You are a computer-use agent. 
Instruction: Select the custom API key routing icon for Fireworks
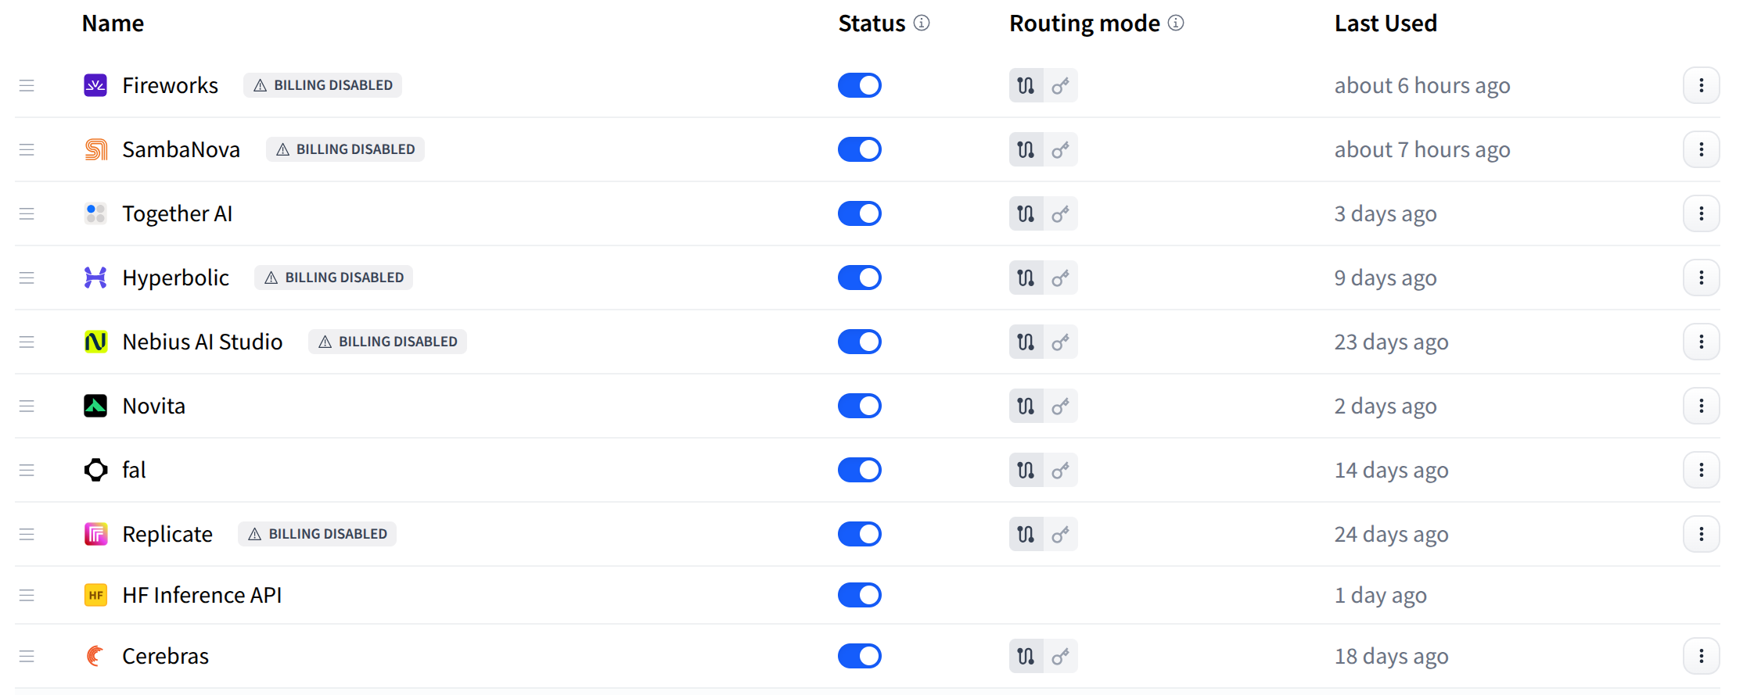(x=1061, y=85)
